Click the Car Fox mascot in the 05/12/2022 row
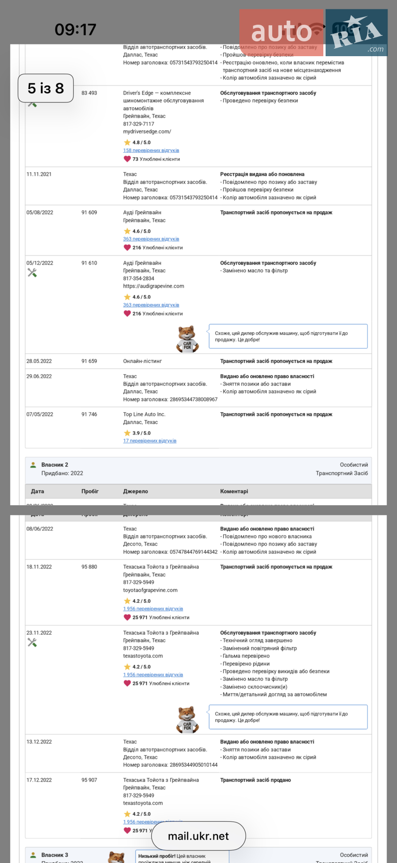This screenshot has width=397, height=863. pos(187,339)
